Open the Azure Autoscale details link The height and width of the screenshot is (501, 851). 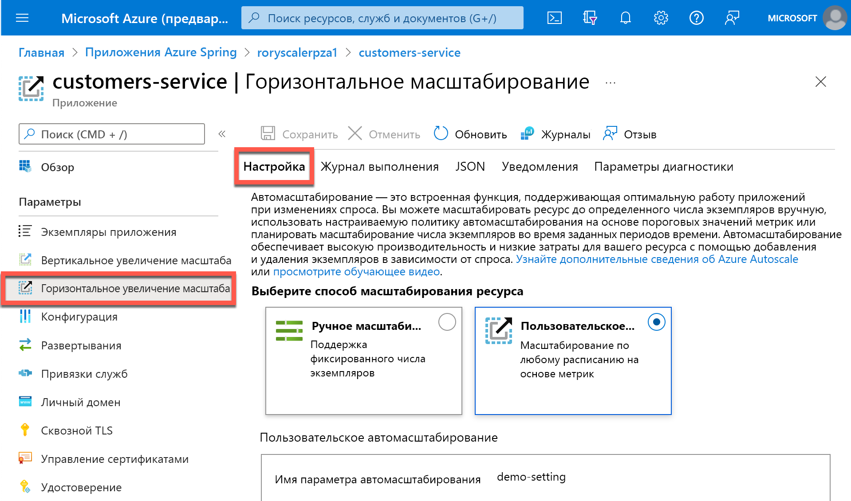click(657, 259)
